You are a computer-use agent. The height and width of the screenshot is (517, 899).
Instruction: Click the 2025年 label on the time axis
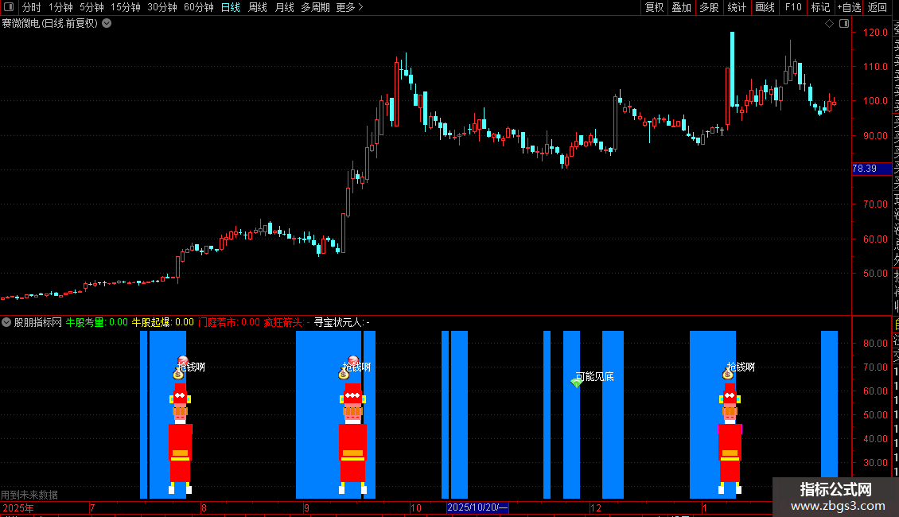(18, 507)
